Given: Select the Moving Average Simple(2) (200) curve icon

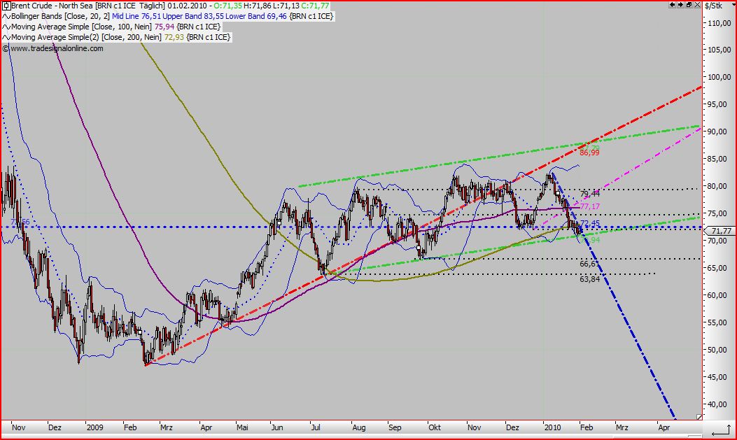Looking at the screenshot, I should (6, 36).
